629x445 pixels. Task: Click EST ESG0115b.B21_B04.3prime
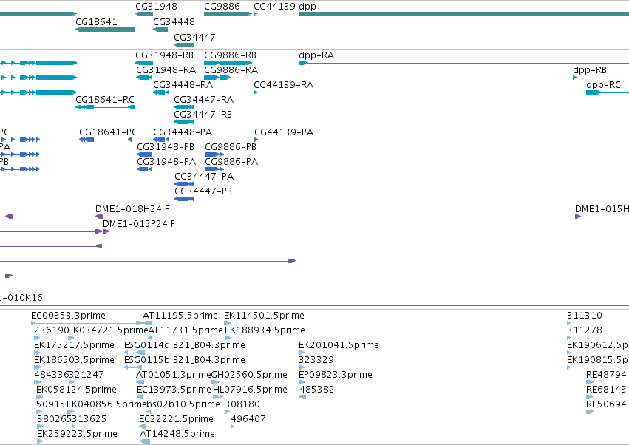133,367
